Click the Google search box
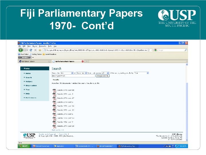This screenshot has width=206, height=155. click(171, 50)
